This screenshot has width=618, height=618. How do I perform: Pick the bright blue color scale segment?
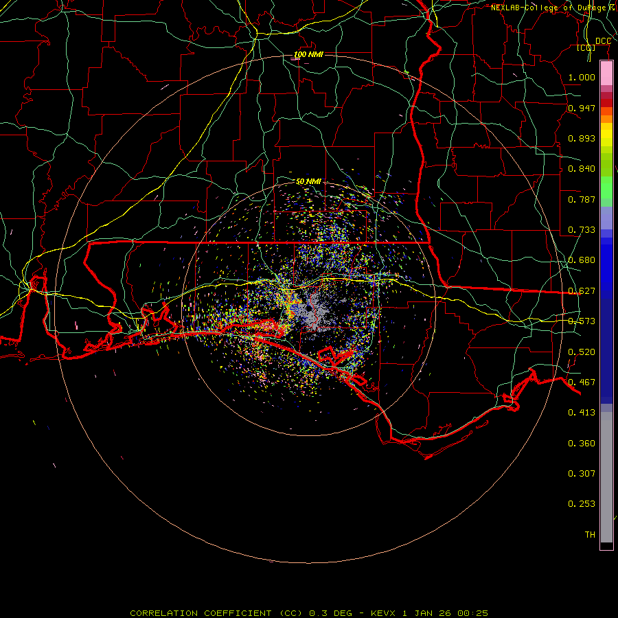[606, 268]
